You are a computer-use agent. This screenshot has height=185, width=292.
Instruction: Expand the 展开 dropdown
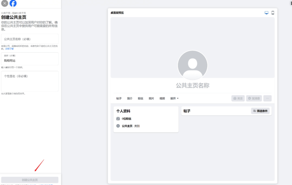click(174, 99)
